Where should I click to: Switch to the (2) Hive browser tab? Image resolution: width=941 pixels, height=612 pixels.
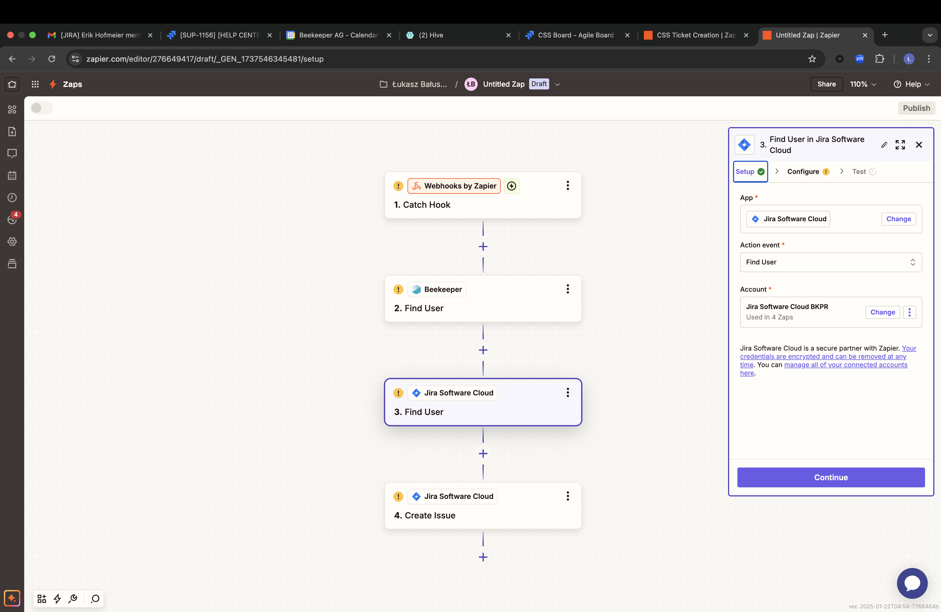[x=458, y=35]
